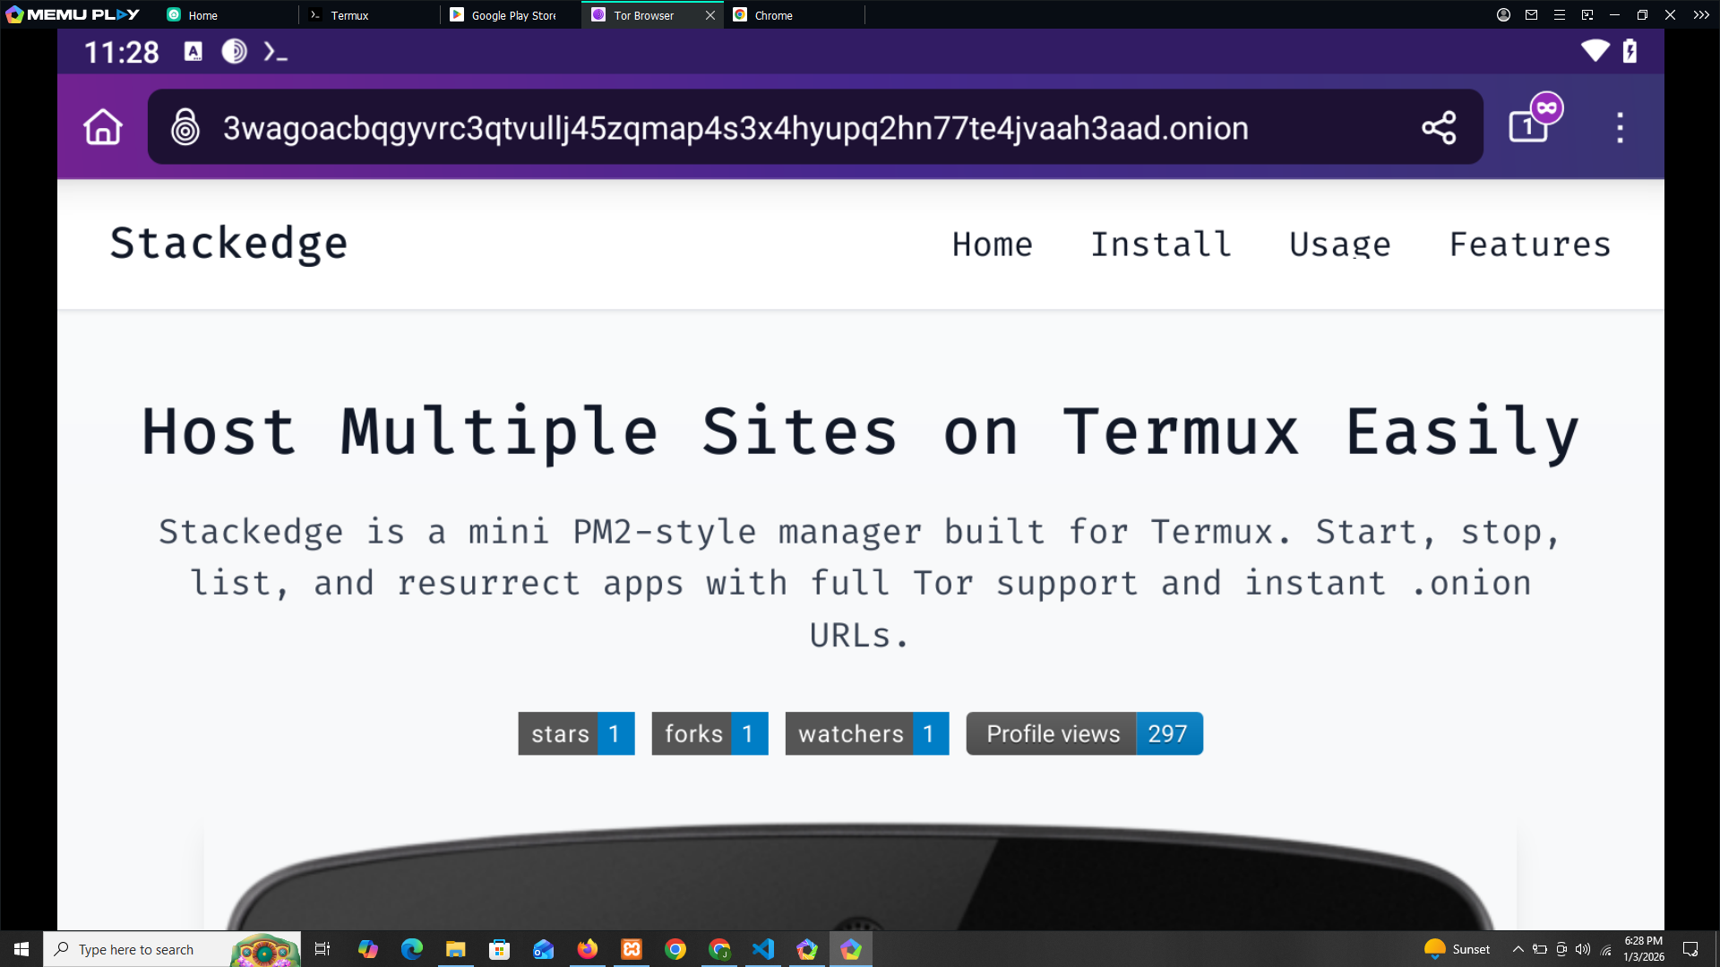
Task: Click the Stackedge logo text
Action: point(228,244)
